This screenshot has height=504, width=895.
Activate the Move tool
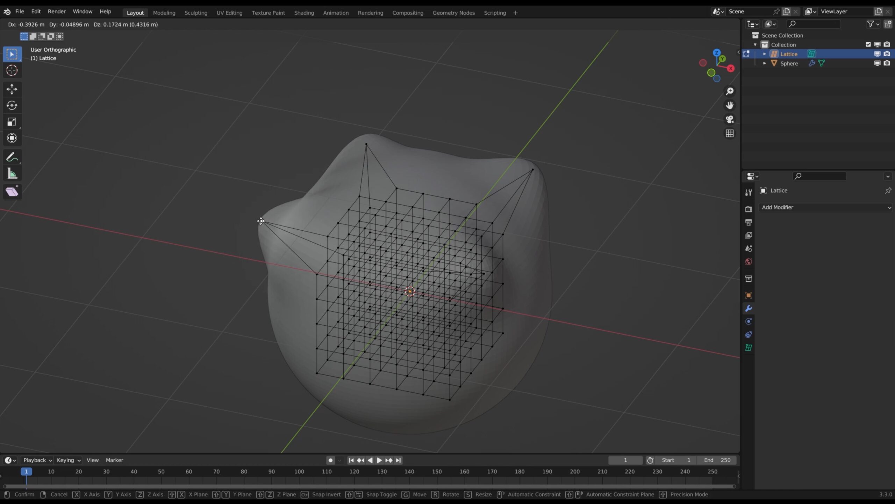tap(12, 89)
